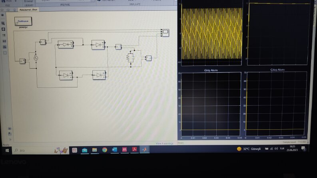This screenshot has height=178, width=317.
Task: Click the lower Image palette icon
Action: (x=5, y=47)
